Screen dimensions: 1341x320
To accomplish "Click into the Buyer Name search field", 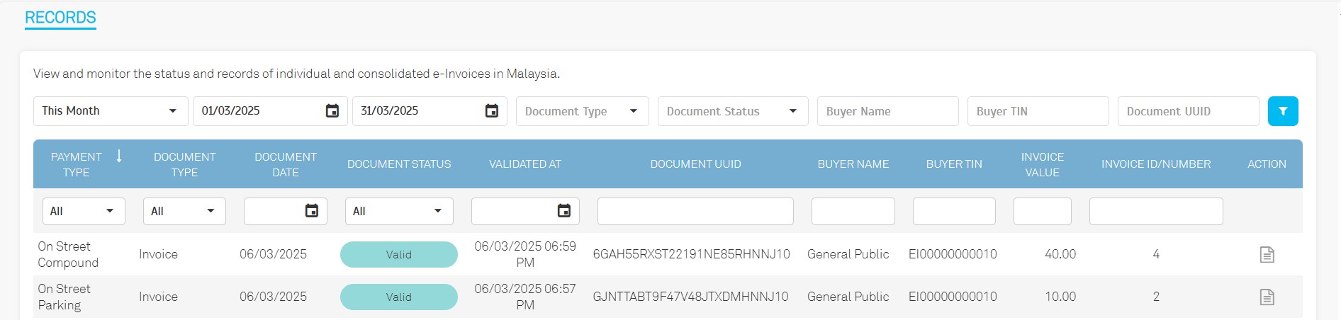I will coord(887,111).
